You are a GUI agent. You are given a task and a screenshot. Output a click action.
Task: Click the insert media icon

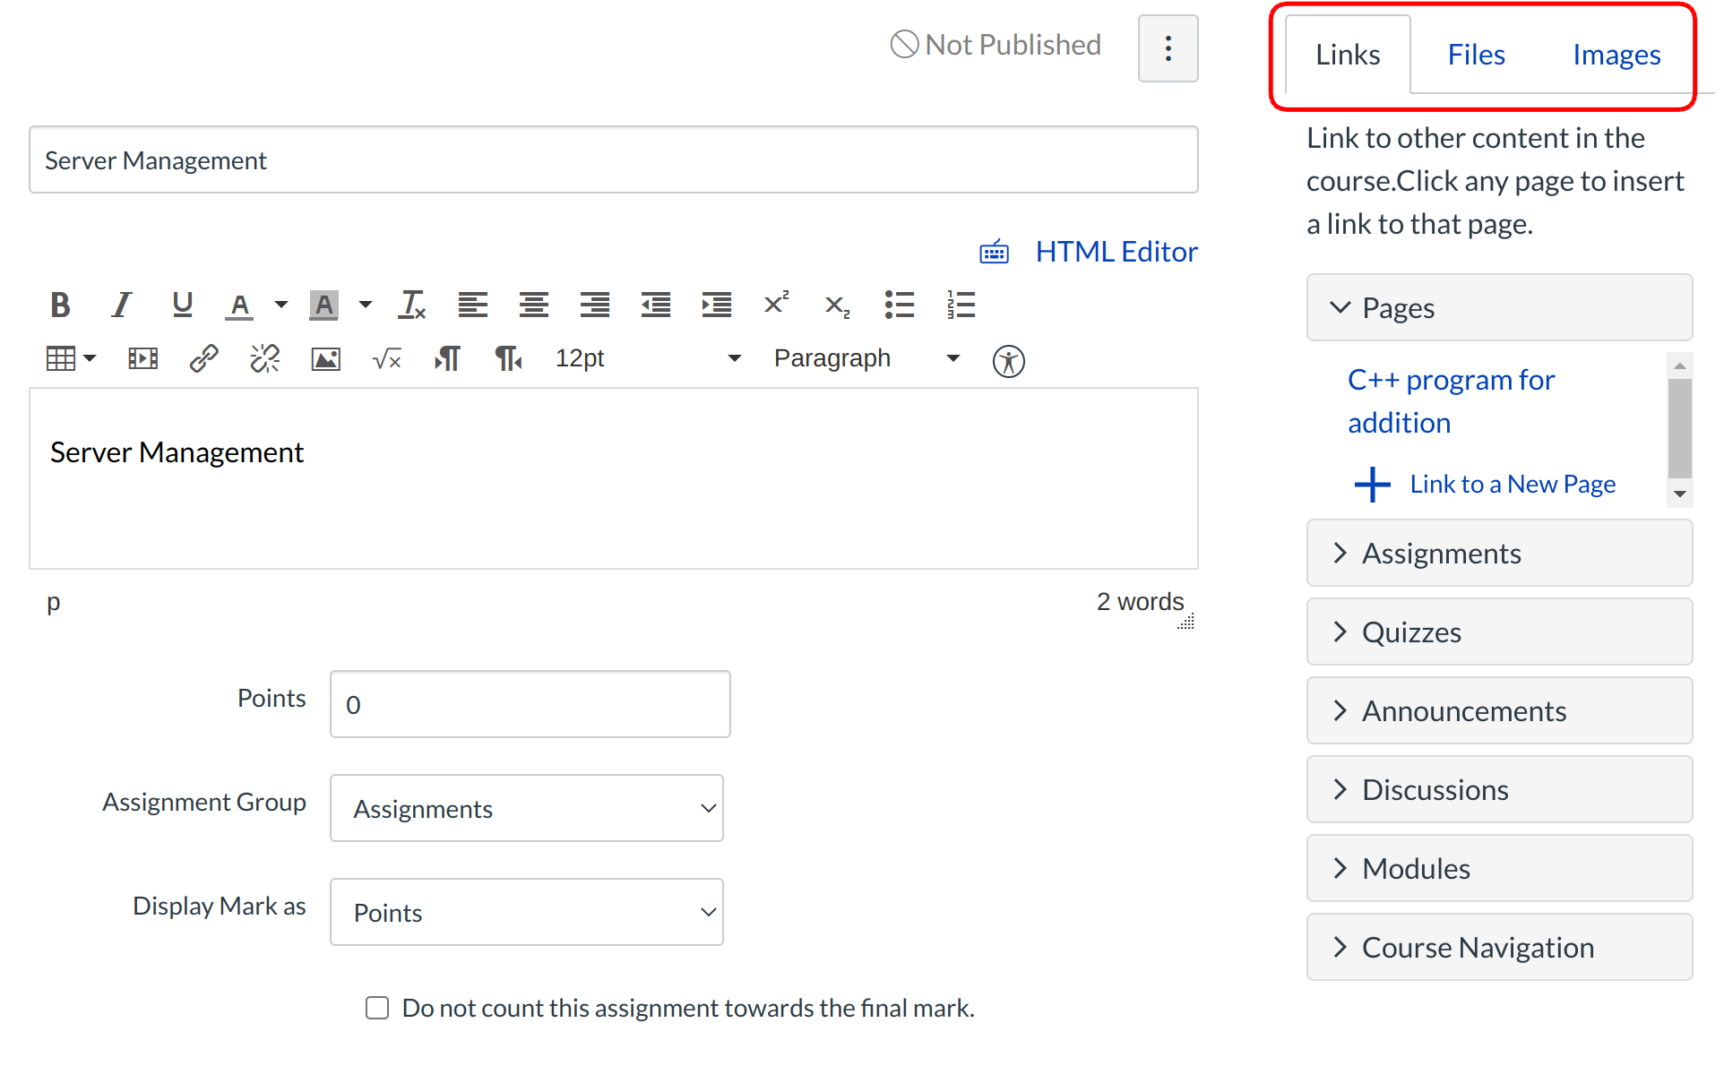[x=143, y=359]
